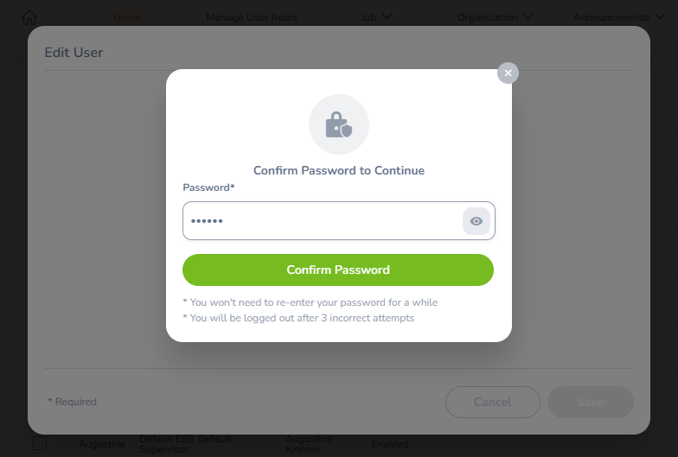Open the Users tab

click(x=126, y=17)
